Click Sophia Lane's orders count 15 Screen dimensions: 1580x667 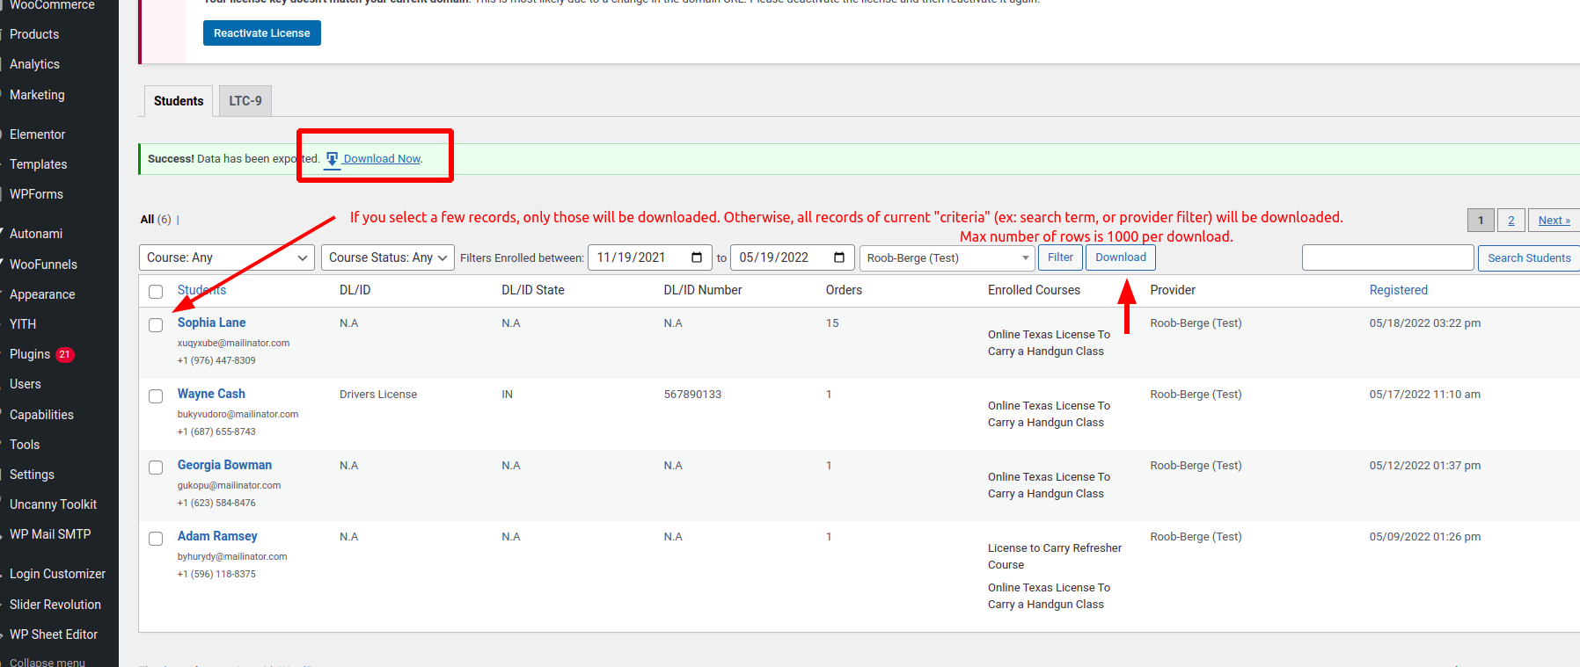click(x=832, y=323)
